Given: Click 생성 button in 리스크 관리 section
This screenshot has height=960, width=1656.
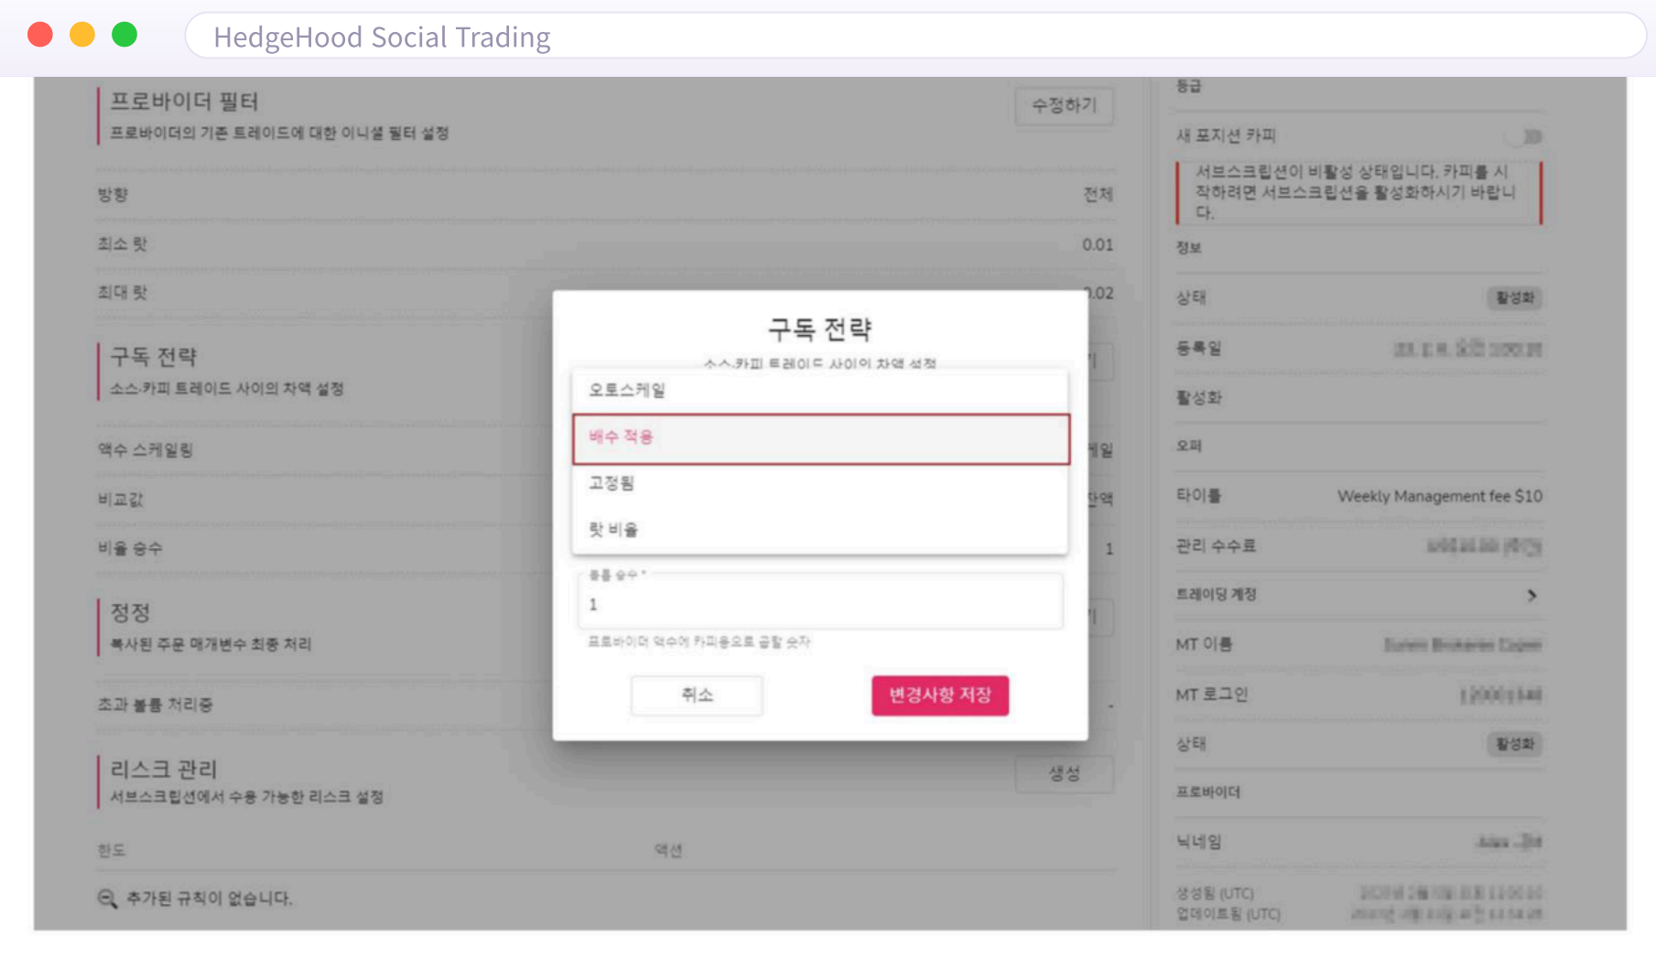Looking at the screenshot, I should [x=1064, y=774].
